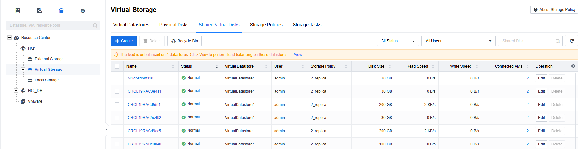This screenshot has width=580, height=149.
Task: Click the Local Storage disk icon
Action: tap(30, 80)
